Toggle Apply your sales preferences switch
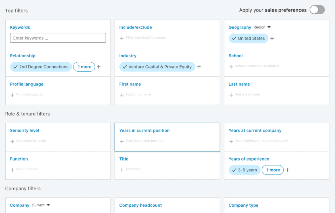This screenshot has width=335, height=213. (x=317, y=10)
